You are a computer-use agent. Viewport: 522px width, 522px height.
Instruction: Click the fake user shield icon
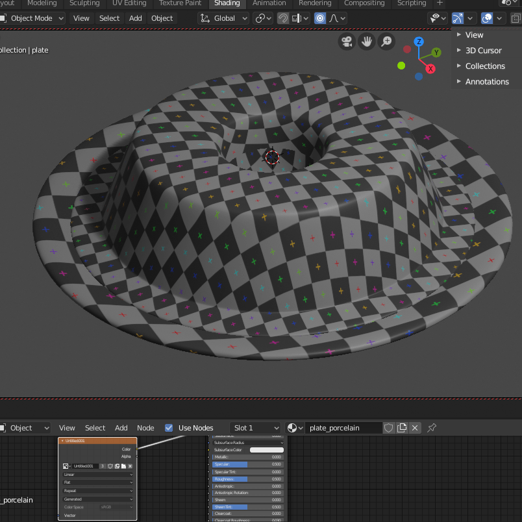coord(389,428)
